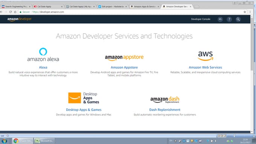Click the AWS logo
Image resolution: width=256 pixels, height=144 pixels.
coord(206,56)
